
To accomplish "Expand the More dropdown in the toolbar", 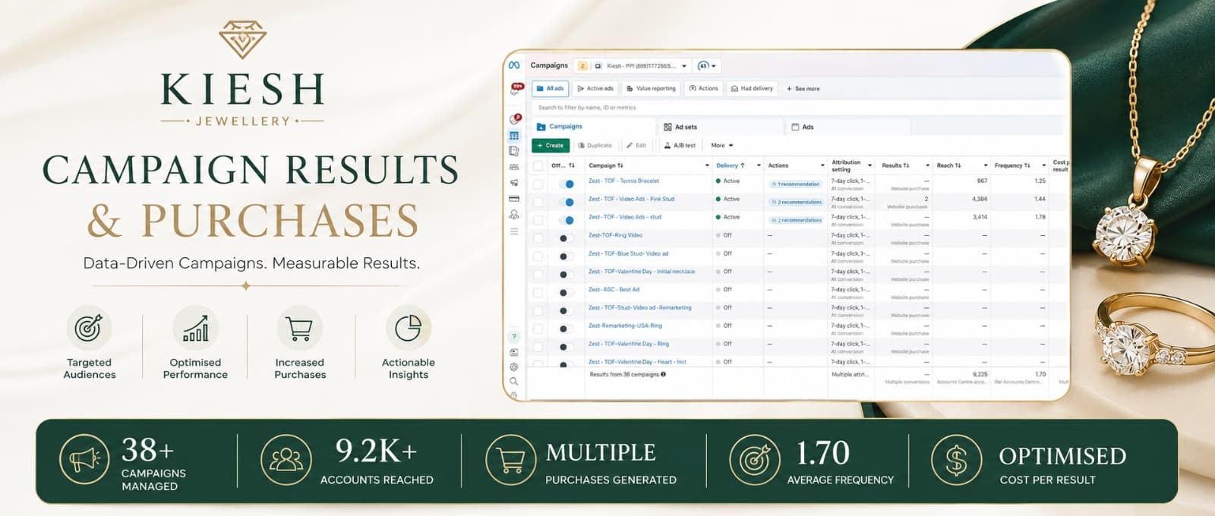I will 721,145.
